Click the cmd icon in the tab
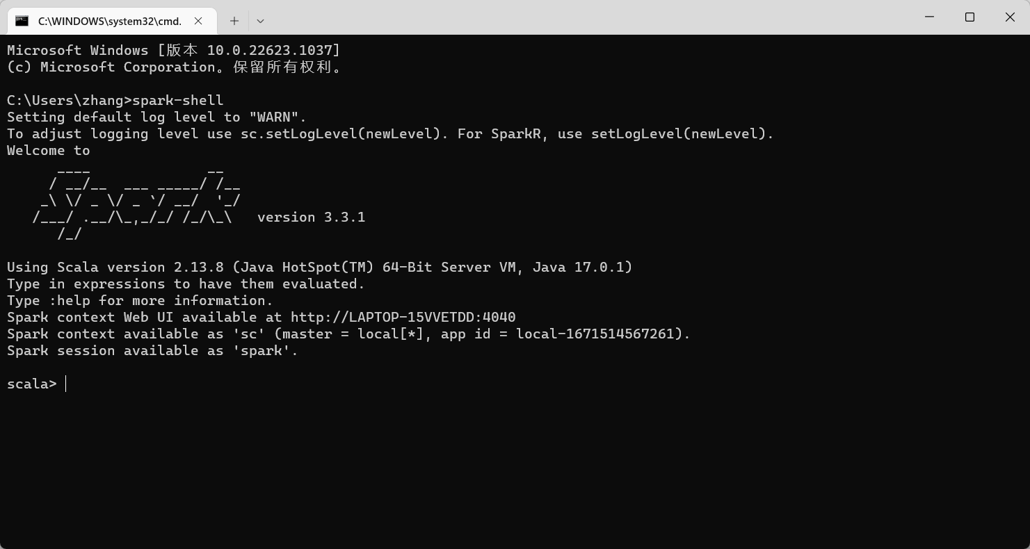Image resolution: width=1030 pixels, height=549 pixels. 22,21
